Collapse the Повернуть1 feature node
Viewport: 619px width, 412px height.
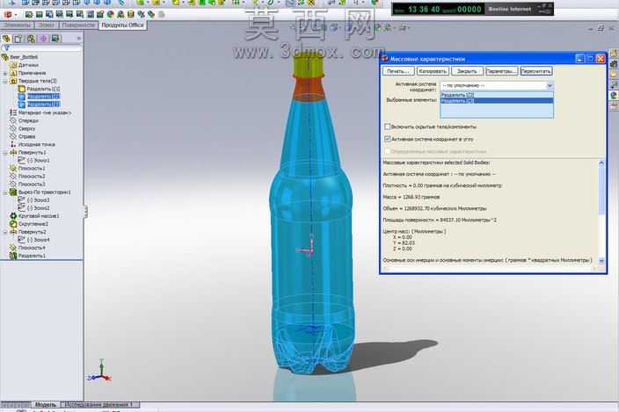[x=5, y=152]
